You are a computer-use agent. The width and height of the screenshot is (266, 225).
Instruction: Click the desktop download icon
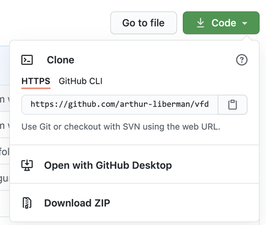27,165
